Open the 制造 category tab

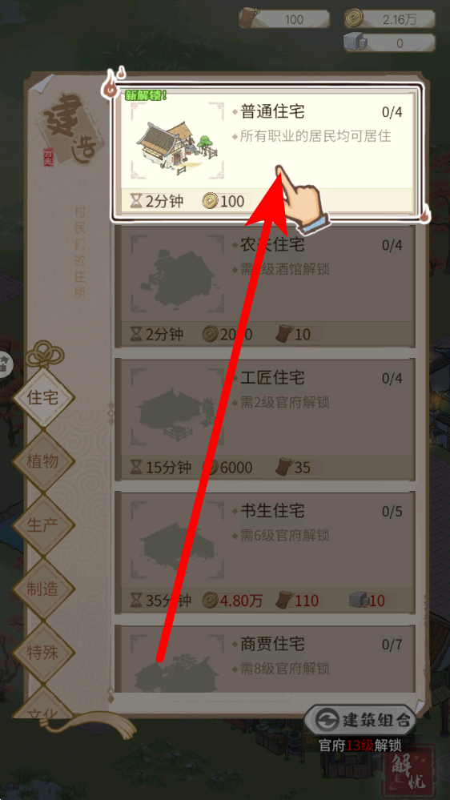tap(43, 589)
